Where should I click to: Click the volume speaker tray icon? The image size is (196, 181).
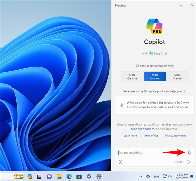click(x=170, y=176)
